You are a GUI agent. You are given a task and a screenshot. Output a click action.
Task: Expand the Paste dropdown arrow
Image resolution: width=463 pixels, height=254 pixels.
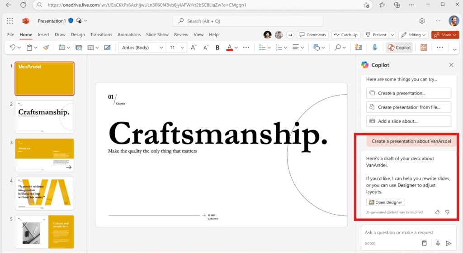point(36,48)
